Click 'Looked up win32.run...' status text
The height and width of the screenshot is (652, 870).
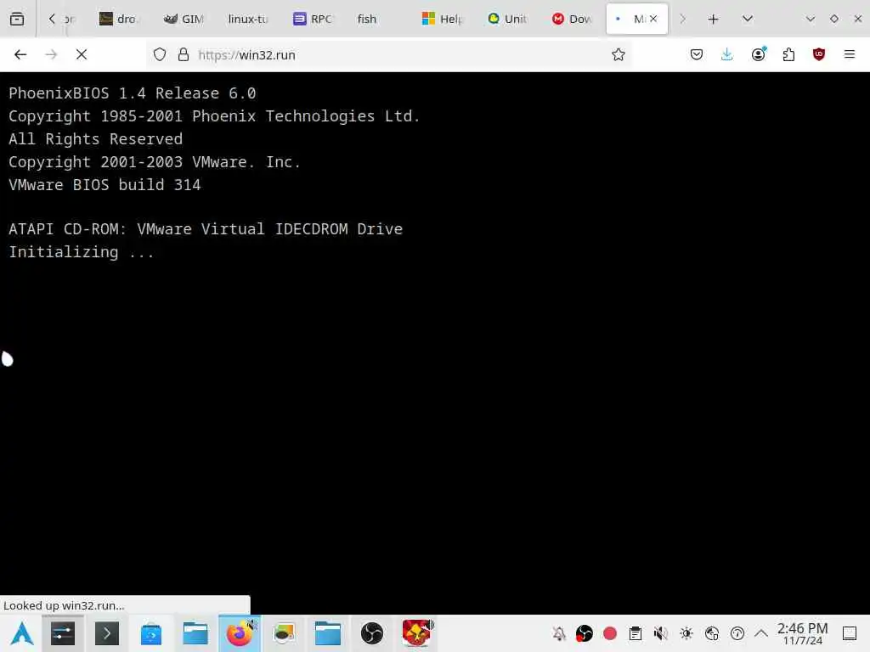(64, 605)
